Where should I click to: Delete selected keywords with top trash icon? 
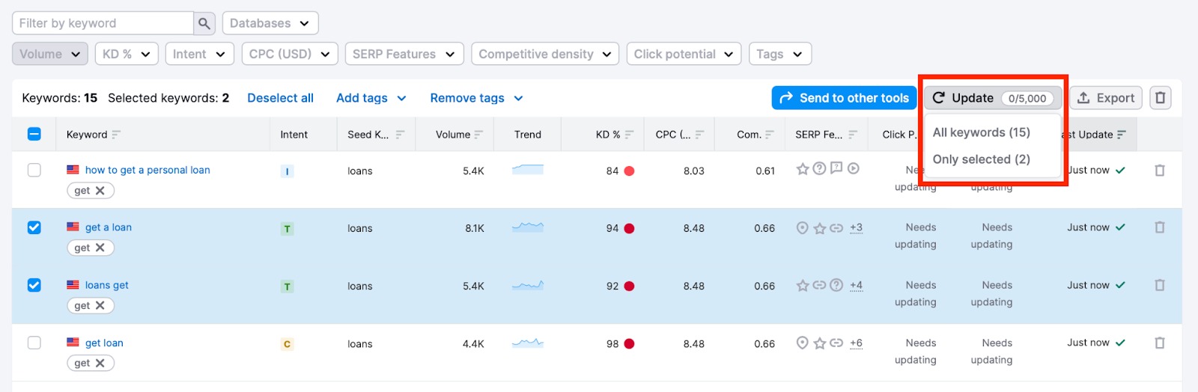[1160, 98]
